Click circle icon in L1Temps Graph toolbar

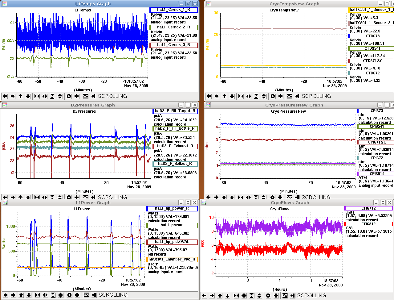[x=69, y=96]
